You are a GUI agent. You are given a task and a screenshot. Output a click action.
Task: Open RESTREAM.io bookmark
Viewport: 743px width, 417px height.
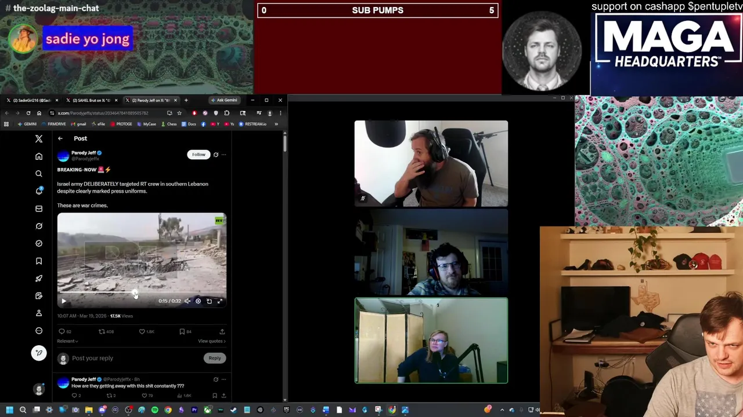tap(253, 124)
